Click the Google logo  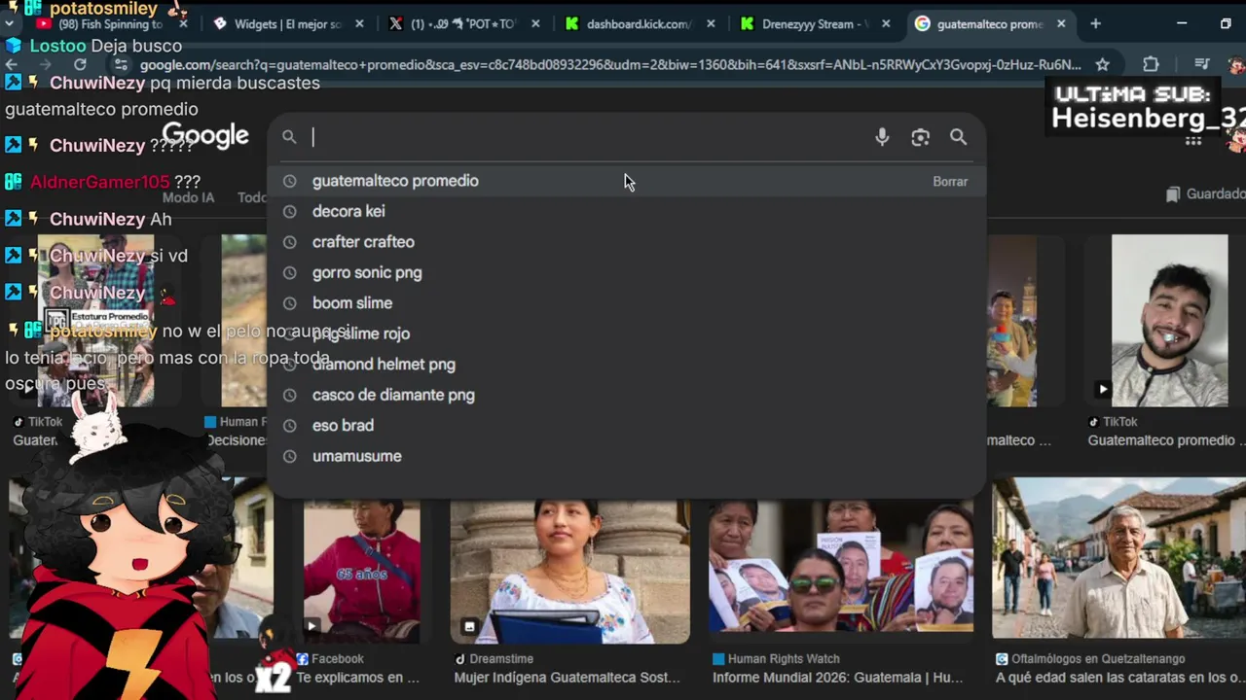coord(205,136)
